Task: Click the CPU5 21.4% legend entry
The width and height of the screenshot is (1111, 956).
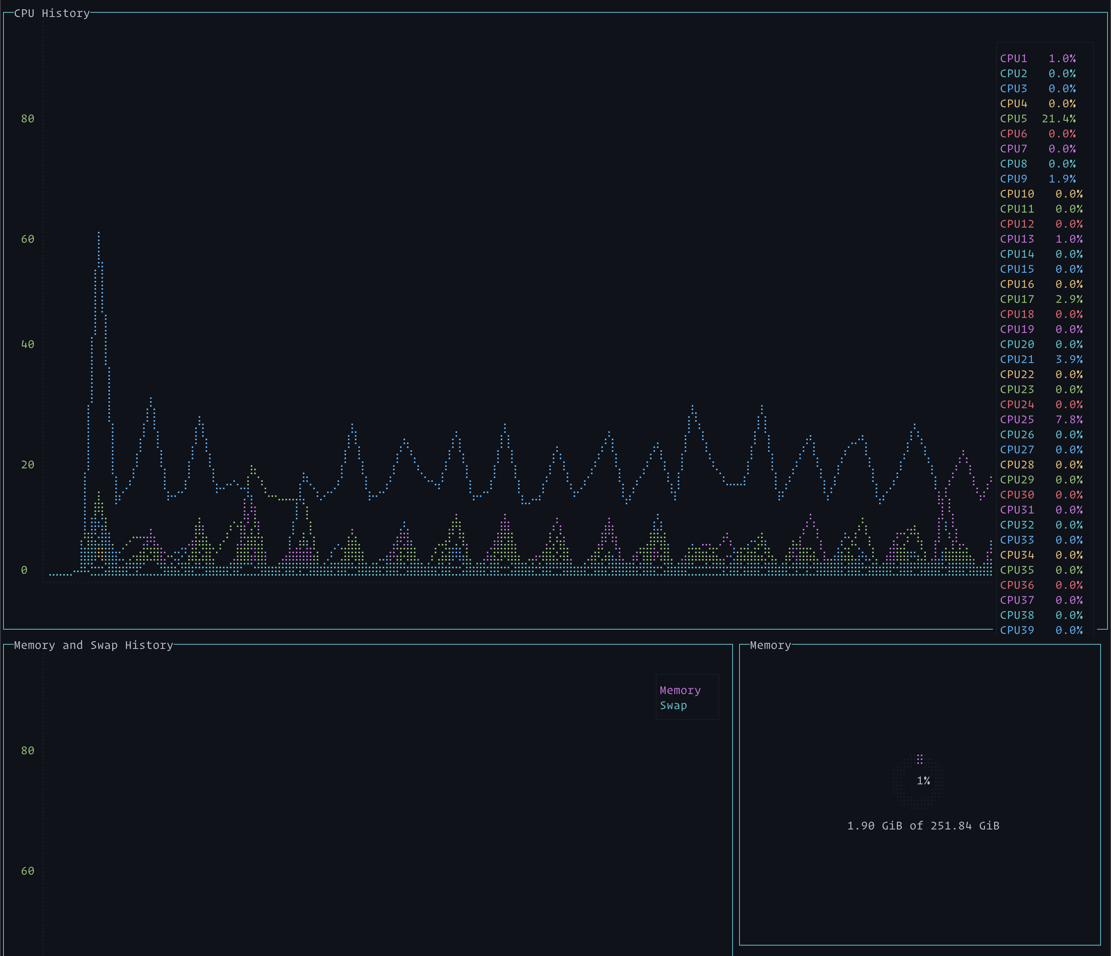Action: (x=1038, y=118)
